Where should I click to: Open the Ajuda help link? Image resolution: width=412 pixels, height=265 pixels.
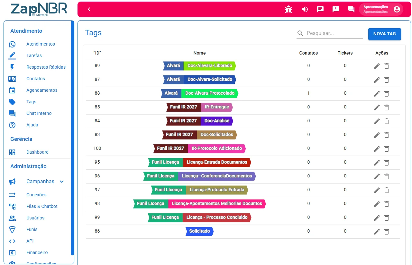pyautogui.click(x=32, y=125)
